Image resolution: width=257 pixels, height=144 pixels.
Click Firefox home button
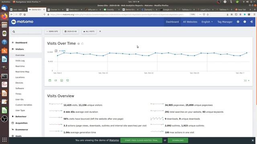(24, 14)
